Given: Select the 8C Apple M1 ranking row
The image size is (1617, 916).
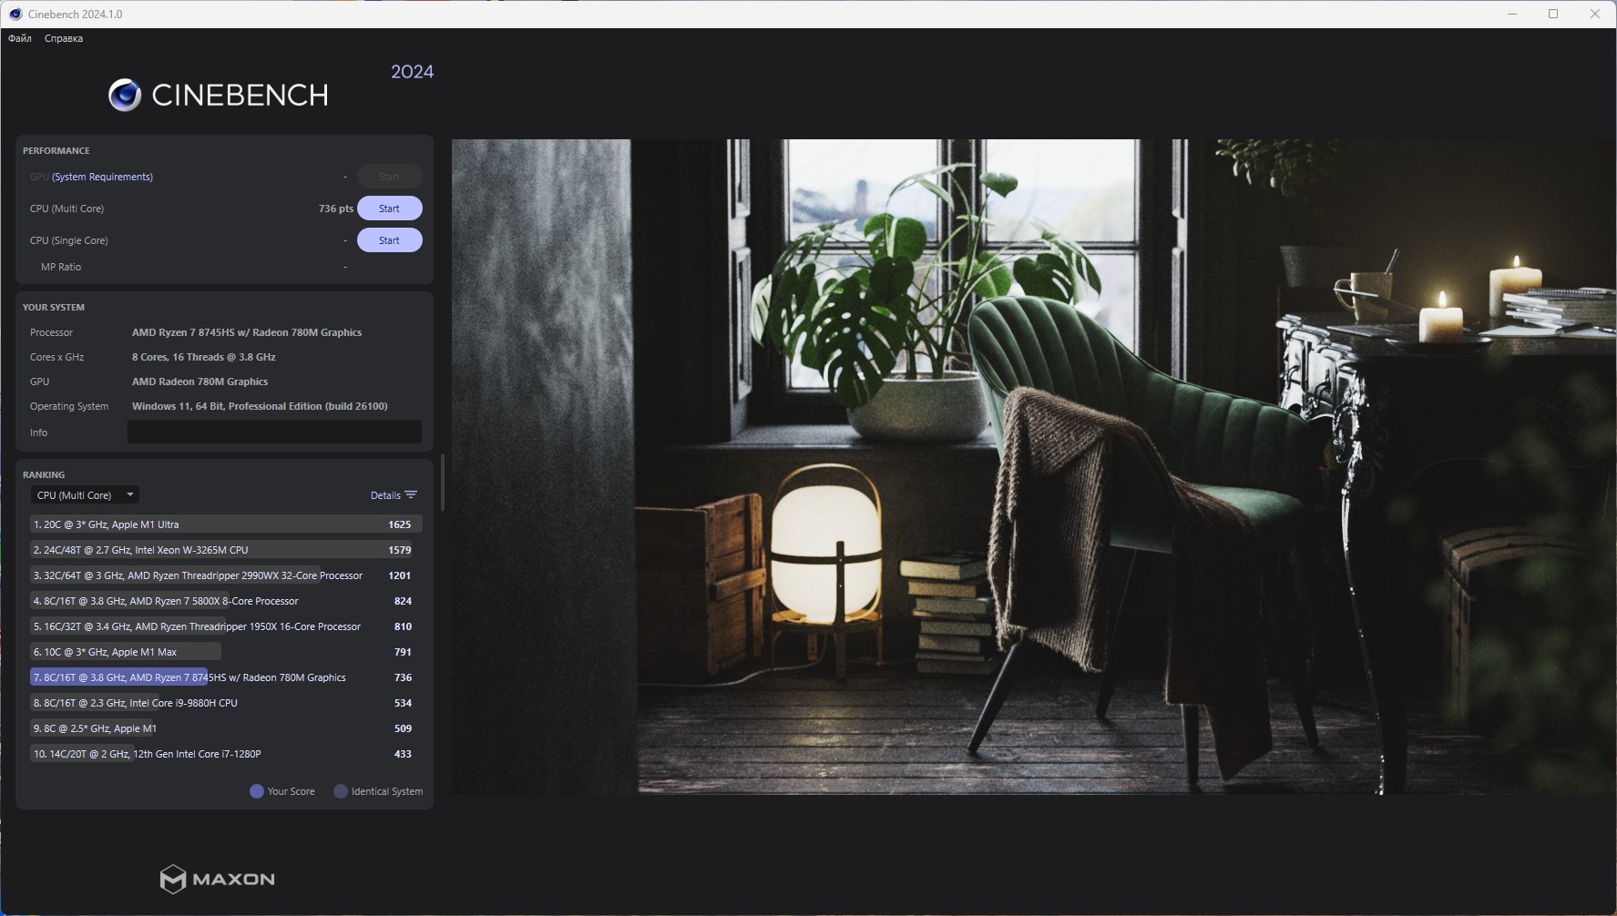Looking at the screenshot, I should tap(226, 728).
